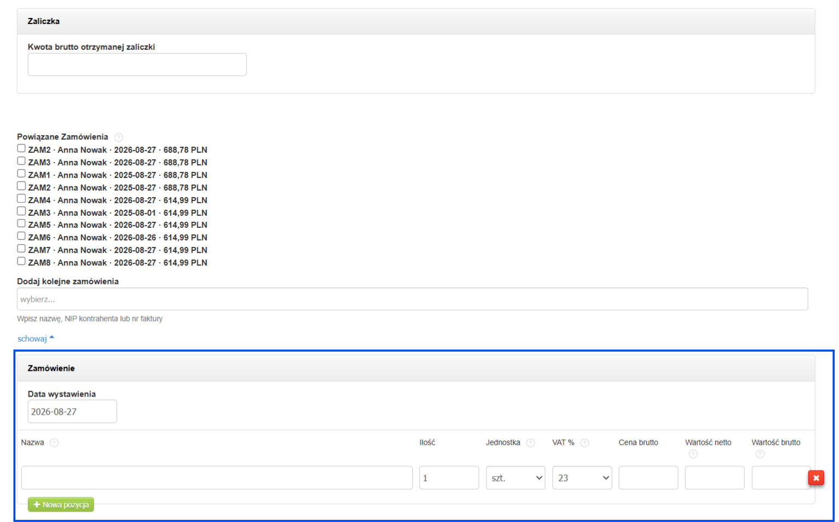Check ZAM1 order 688,78 PLN

pyautogui.click(x=21, y=174)
